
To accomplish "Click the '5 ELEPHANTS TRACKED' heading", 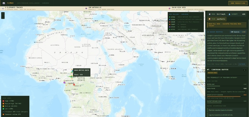I will 14,7.
